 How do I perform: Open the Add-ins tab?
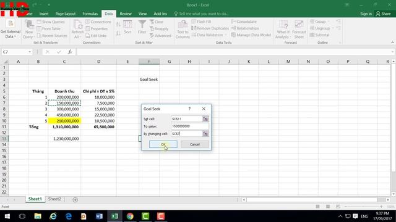coord(160,14)
